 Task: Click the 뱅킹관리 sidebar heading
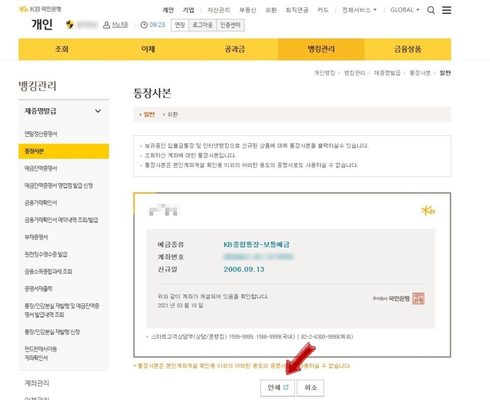(38, 86)
